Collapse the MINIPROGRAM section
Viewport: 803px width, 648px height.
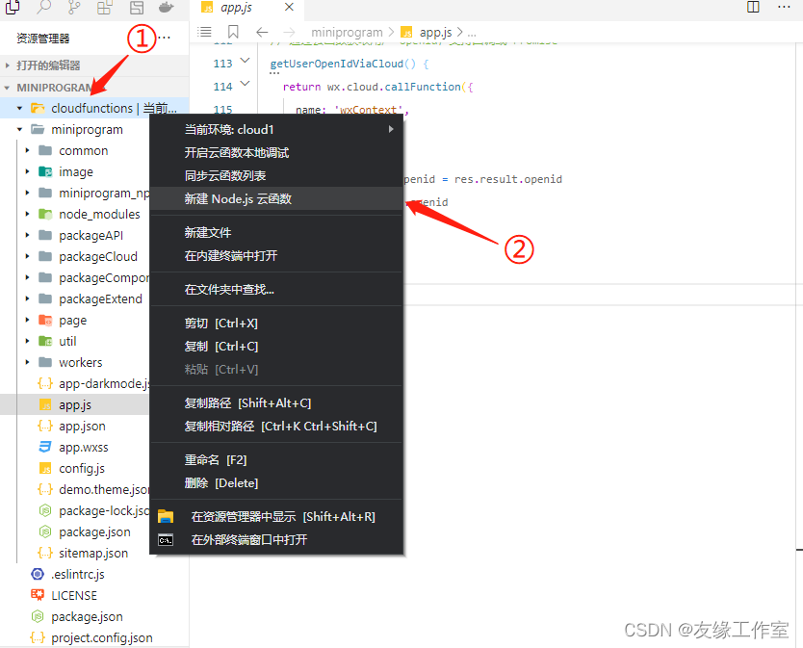[x=7, y=88]
